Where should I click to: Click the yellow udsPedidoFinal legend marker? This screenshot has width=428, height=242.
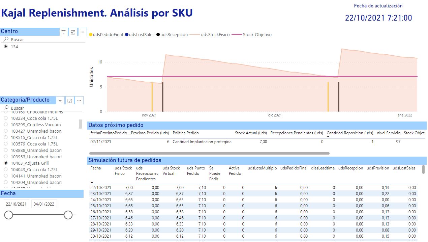[91, 35]
